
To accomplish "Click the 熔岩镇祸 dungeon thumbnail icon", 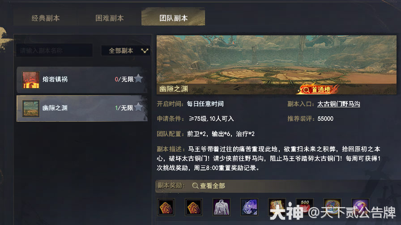I will 31,80.
